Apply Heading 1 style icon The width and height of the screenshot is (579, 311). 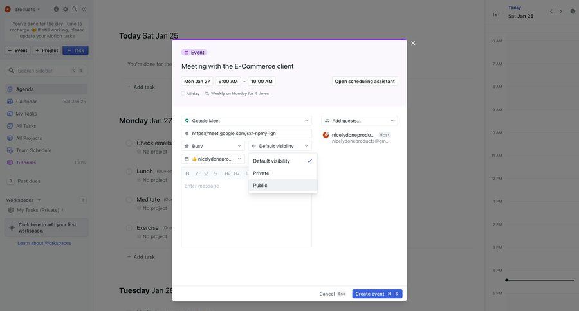point(227,173)
